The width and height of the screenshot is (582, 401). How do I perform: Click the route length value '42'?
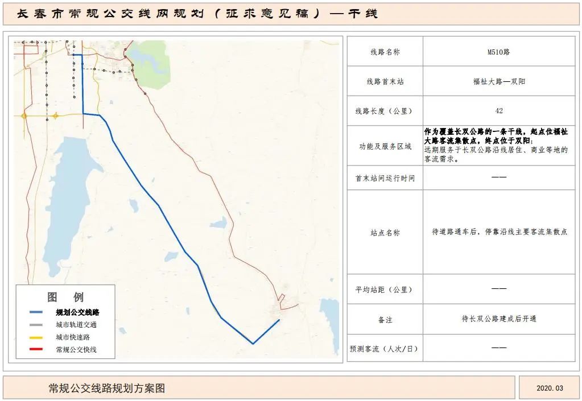pyautogui.click(x=499, y=111)
